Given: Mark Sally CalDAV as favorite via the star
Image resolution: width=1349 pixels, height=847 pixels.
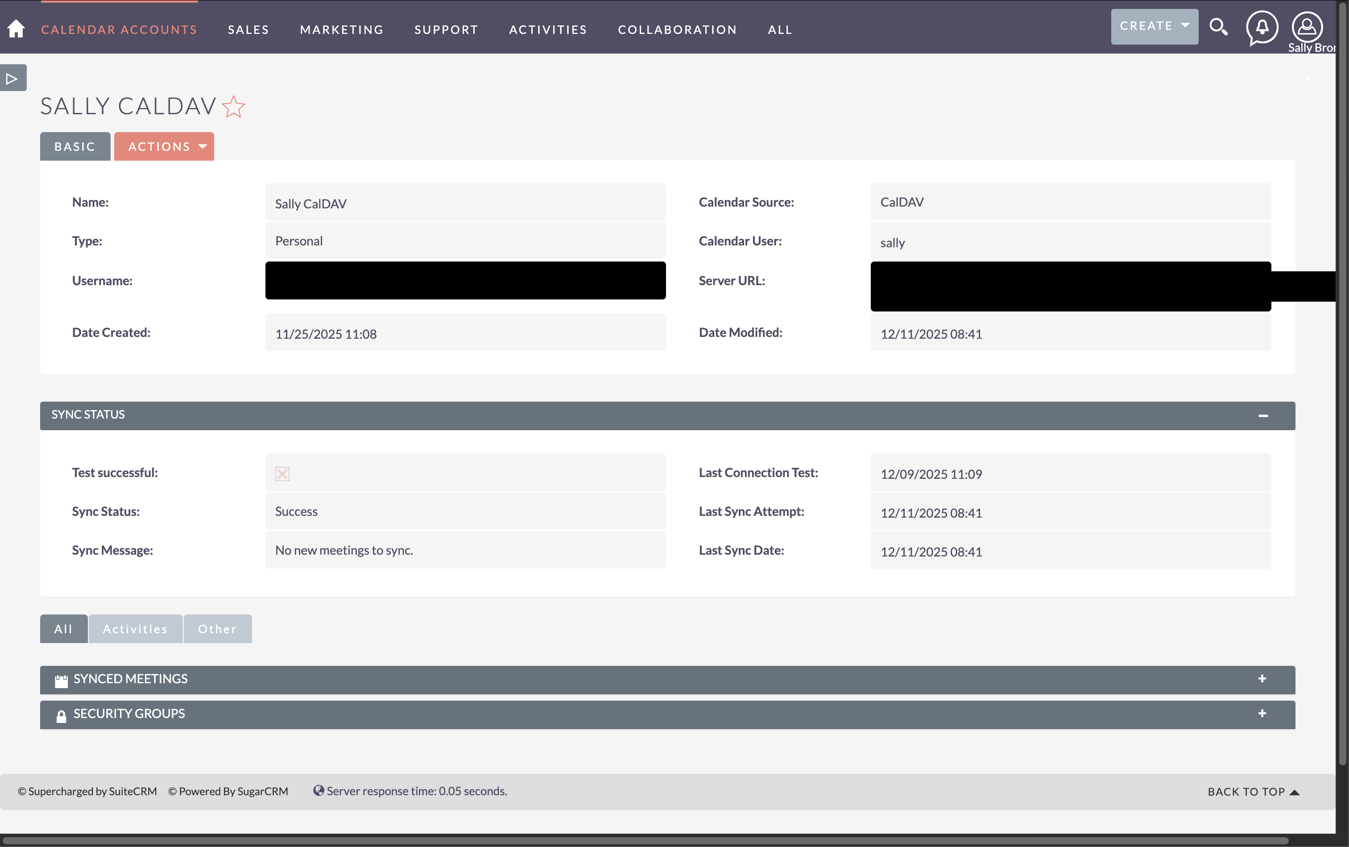Looking at the screenshot, I should [233, 107].
